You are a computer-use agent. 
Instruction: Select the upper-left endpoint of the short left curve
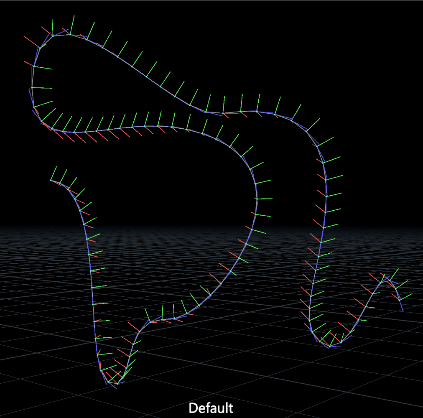pos(51,180)
